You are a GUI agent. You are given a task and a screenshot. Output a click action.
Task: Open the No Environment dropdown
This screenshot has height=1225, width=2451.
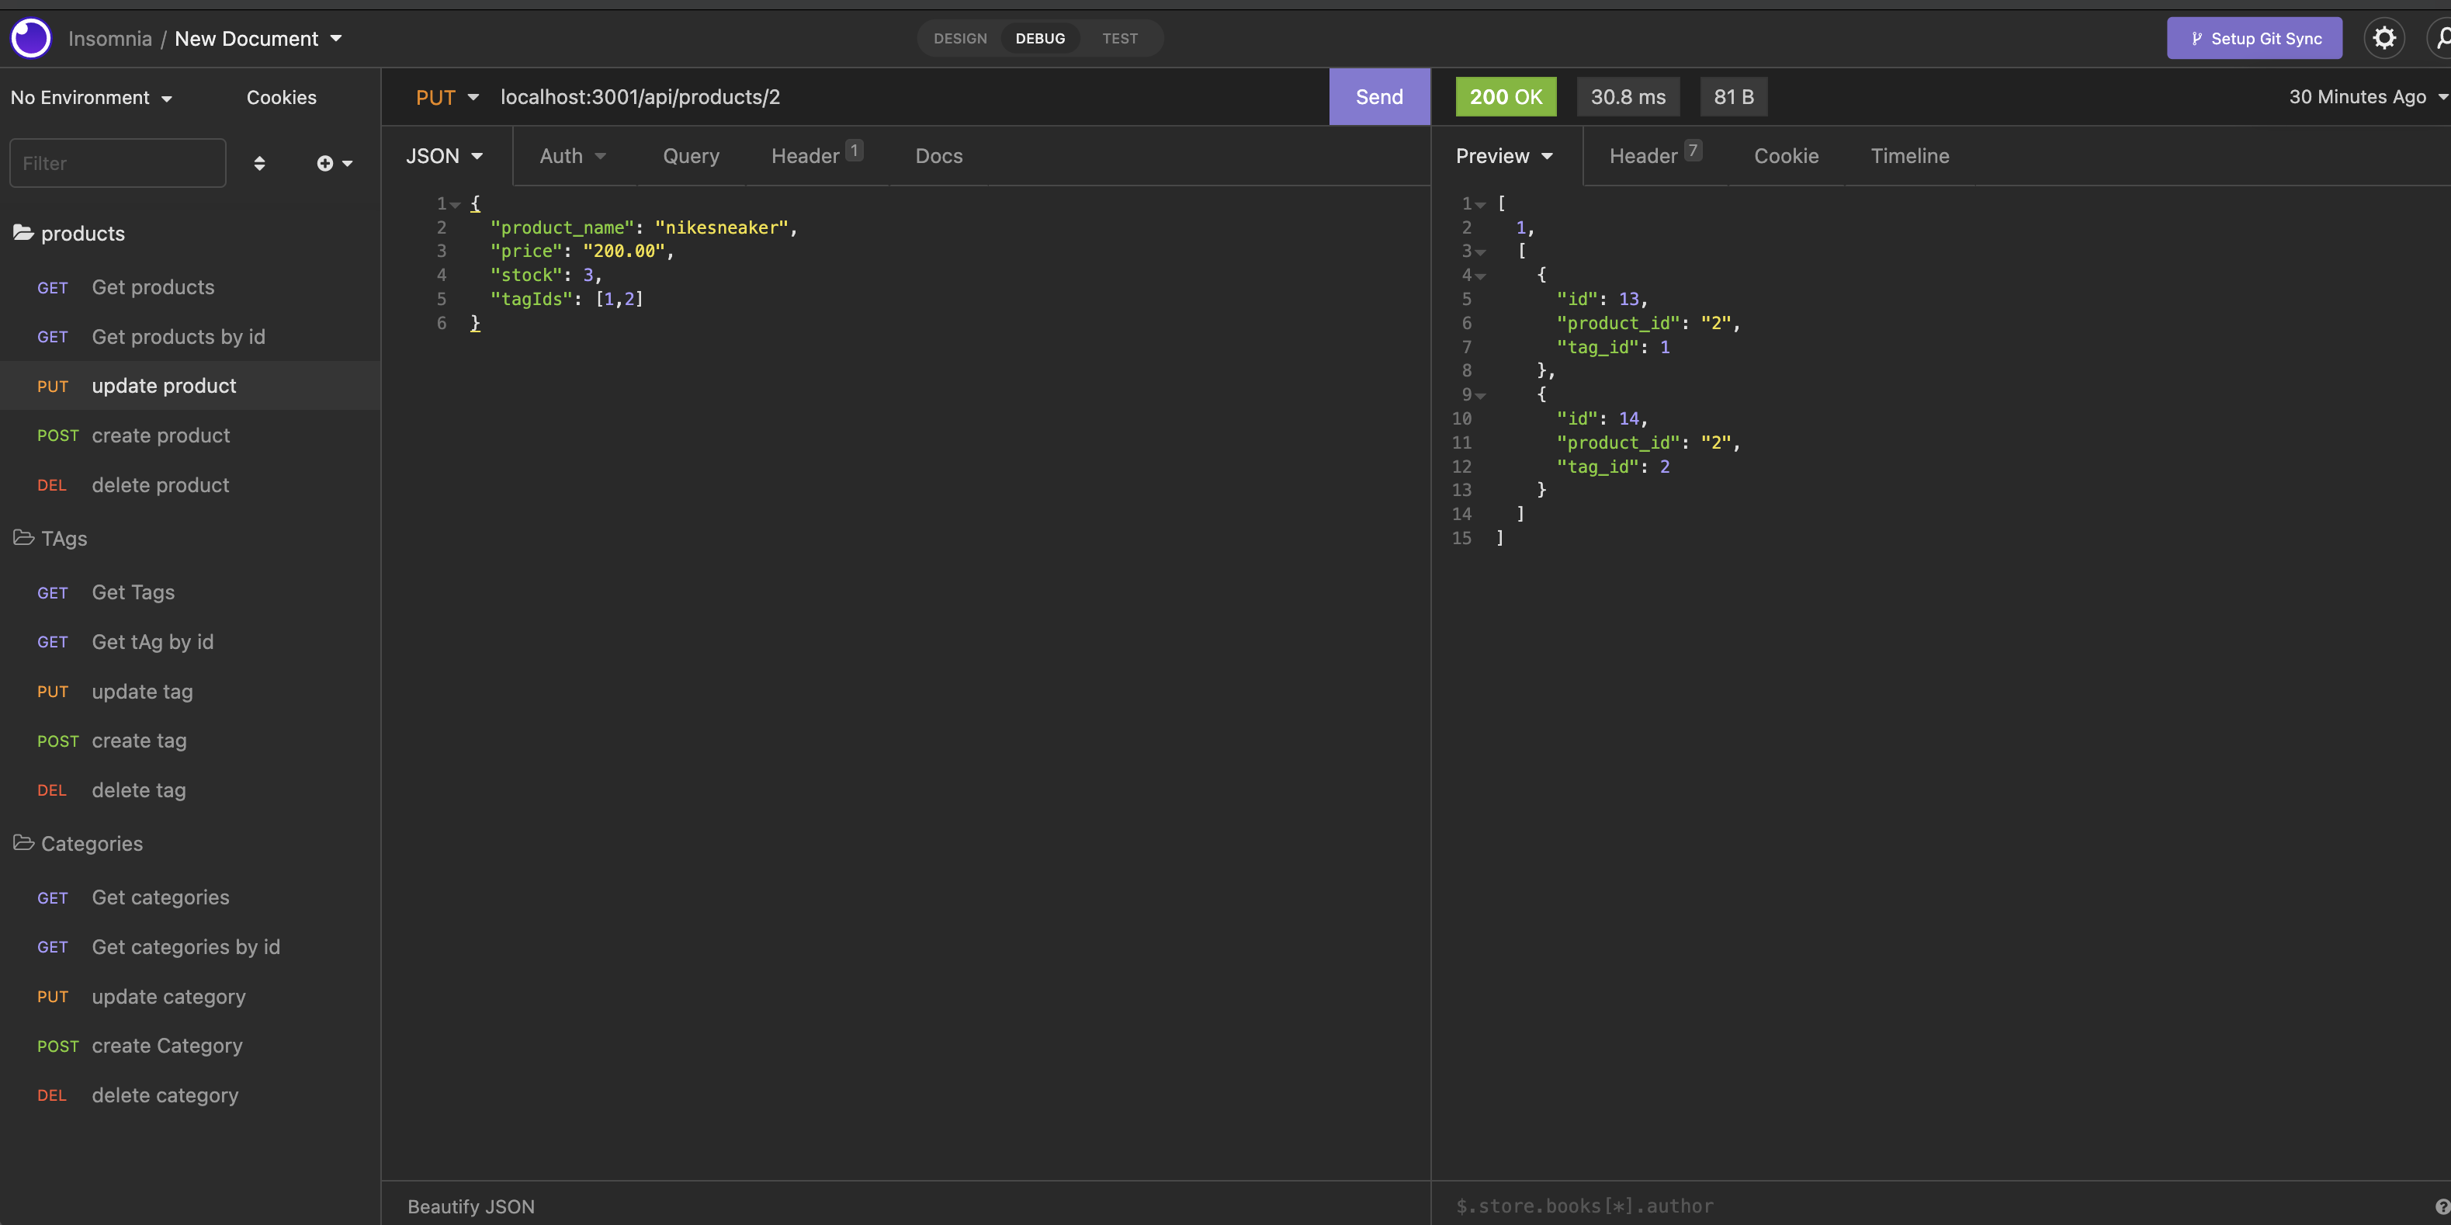tap(90, 96)
